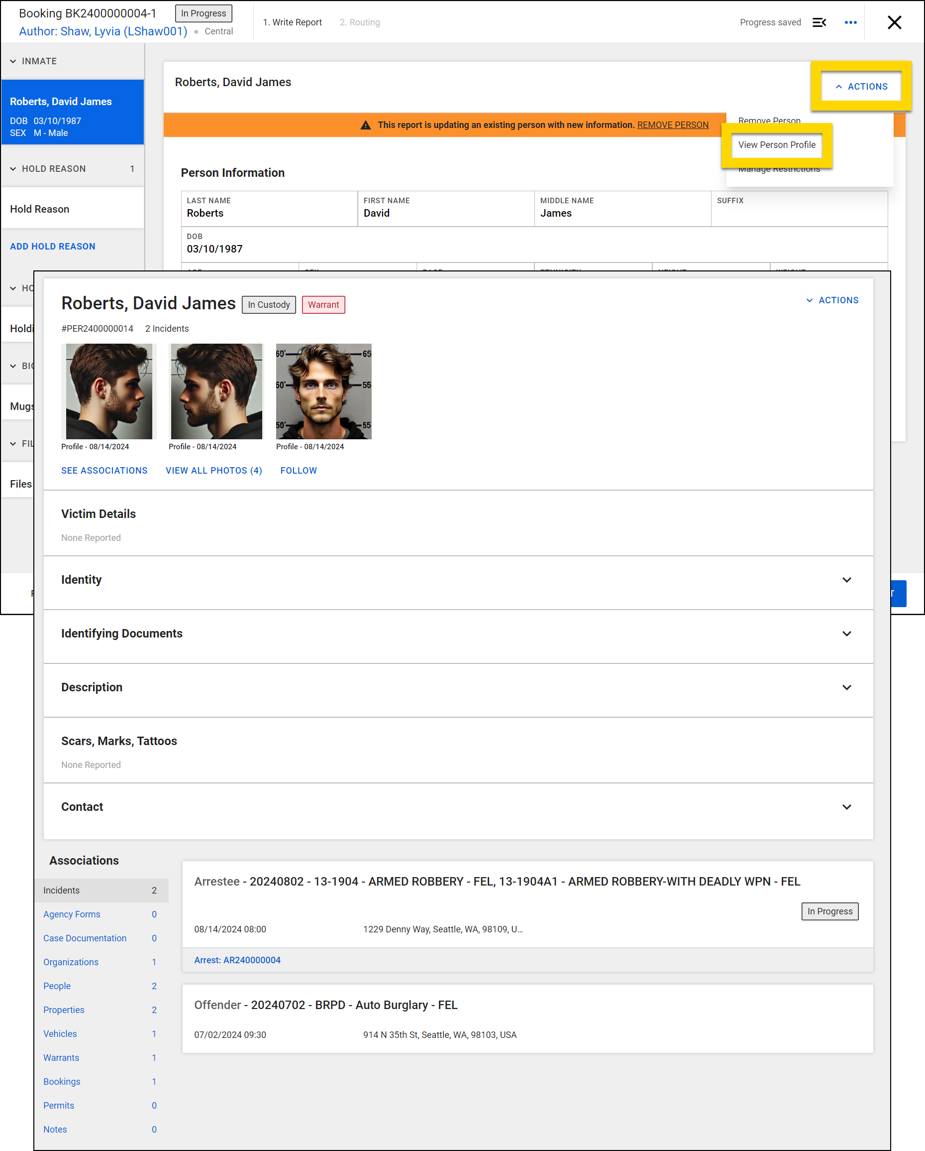Open VIEW ALL PHOTOS for David Roberts
The image size is (925, 1151).
click(x=213, y=470)
